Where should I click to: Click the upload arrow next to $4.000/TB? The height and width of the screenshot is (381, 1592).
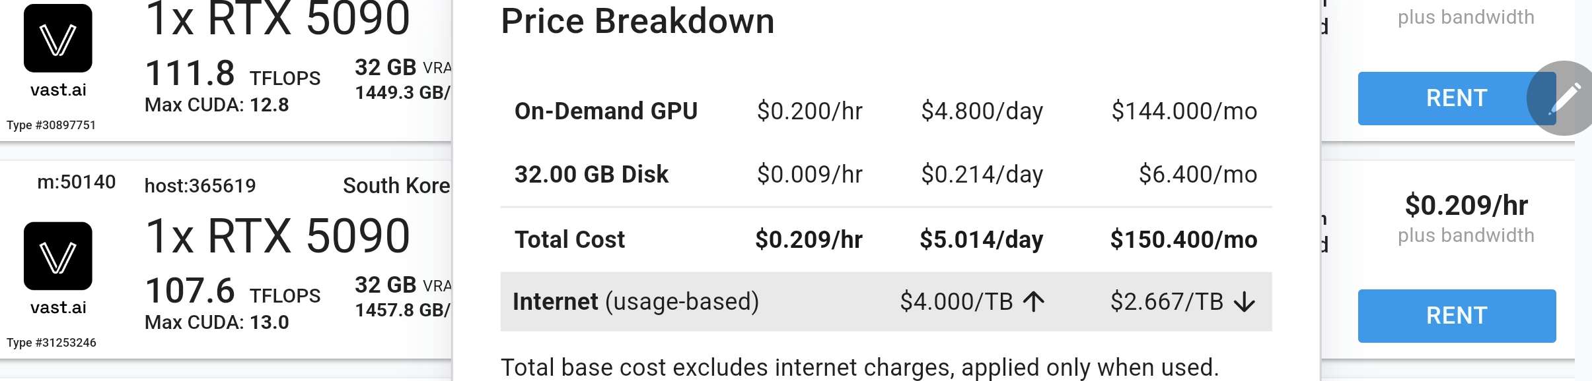point(1034,302)
